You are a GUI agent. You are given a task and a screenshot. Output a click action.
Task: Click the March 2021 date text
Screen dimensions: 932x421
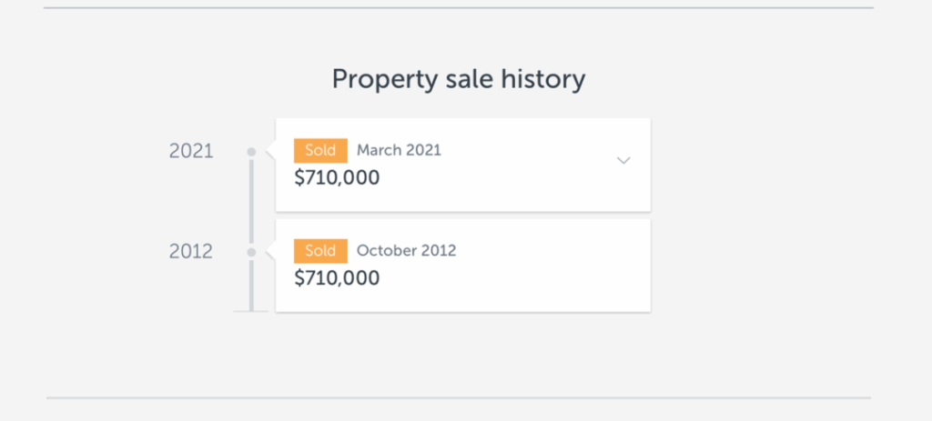(x=399, y=150)
